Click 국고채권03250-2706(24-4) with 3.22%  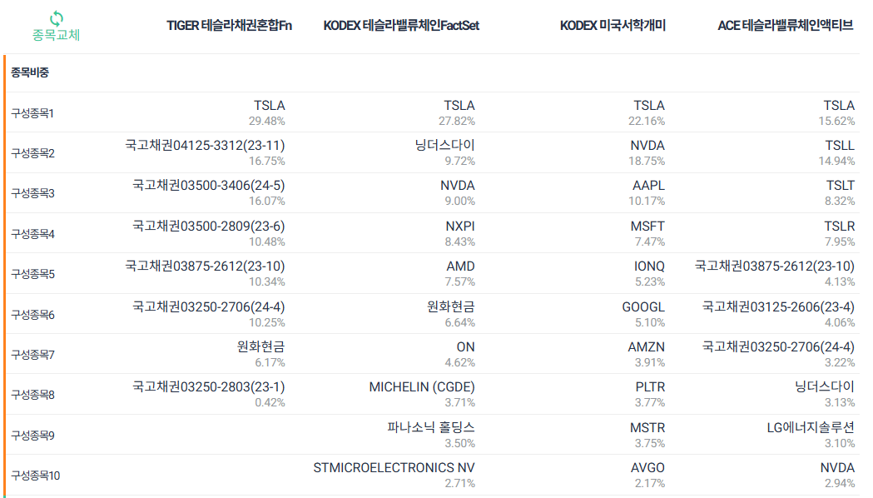coord(778,354)
